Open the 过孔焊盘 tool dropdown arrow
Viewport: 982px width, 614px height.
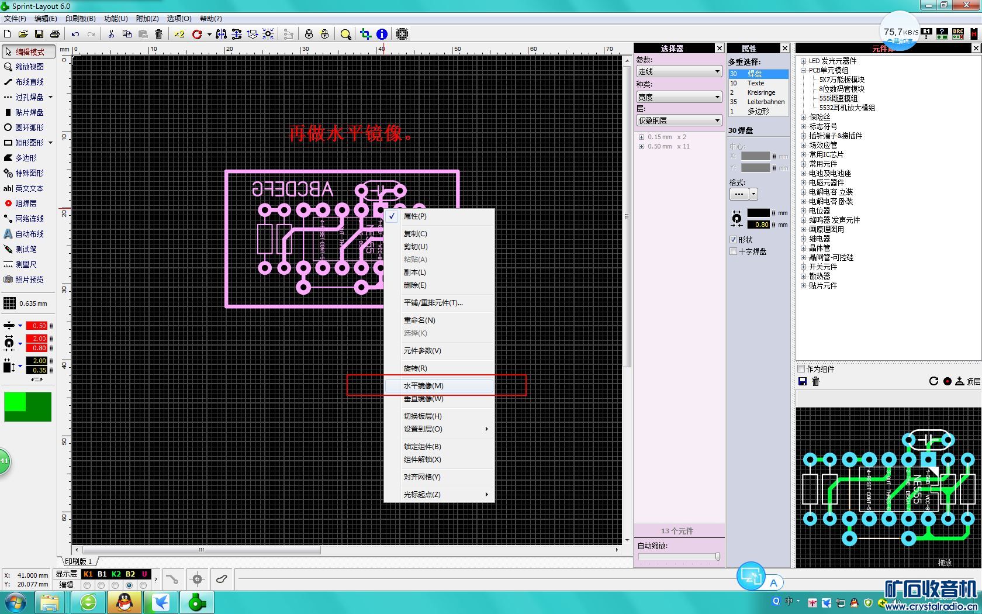50,97
